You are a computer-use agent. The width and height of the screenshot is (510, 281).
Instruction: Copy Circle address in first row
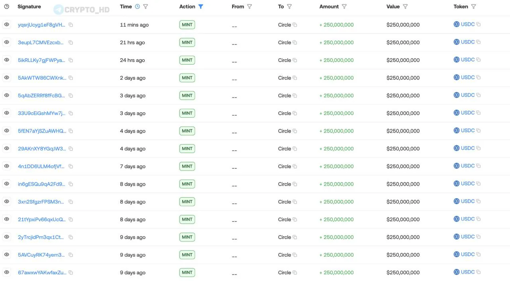tap(295, 25)
